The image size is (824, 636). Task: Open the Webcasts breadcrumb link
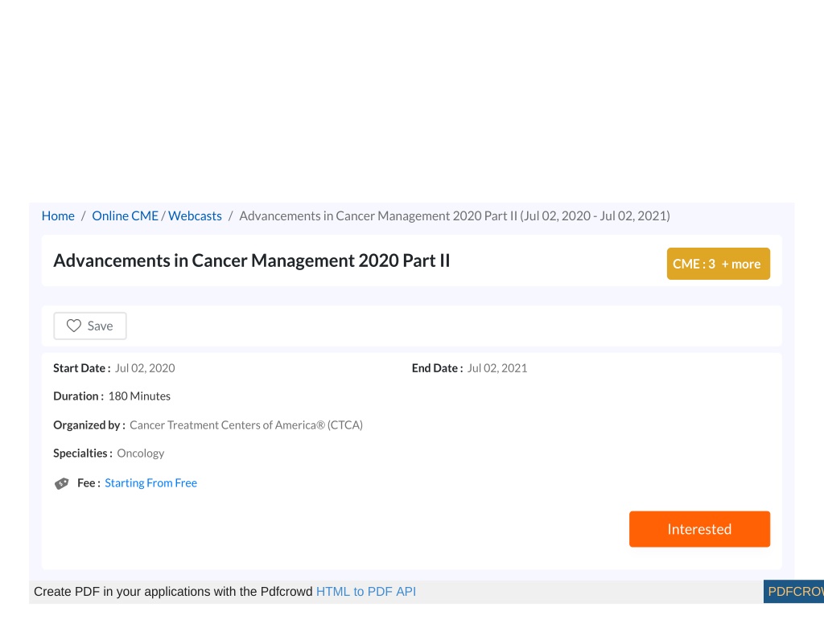coord(195,215)
